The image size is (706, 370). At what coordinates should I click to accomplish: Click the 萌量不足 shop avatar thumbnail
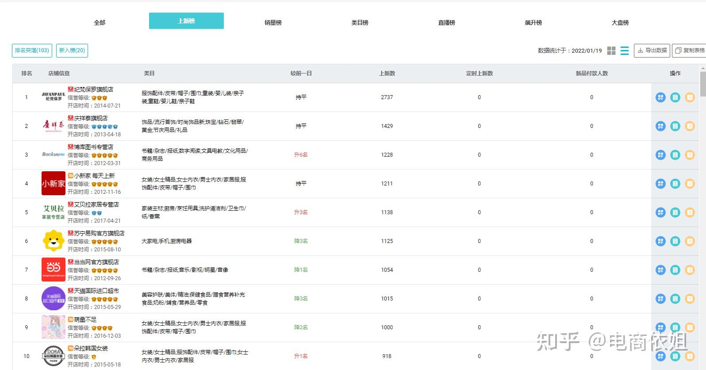53,327
